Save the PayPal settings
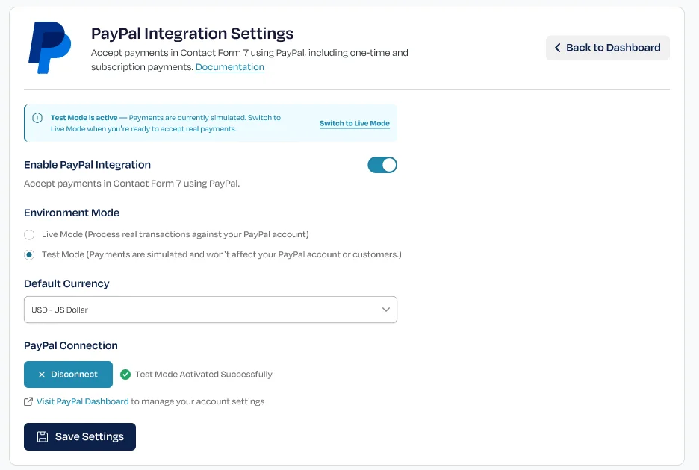The image size is (699, 470). (80, 436)
